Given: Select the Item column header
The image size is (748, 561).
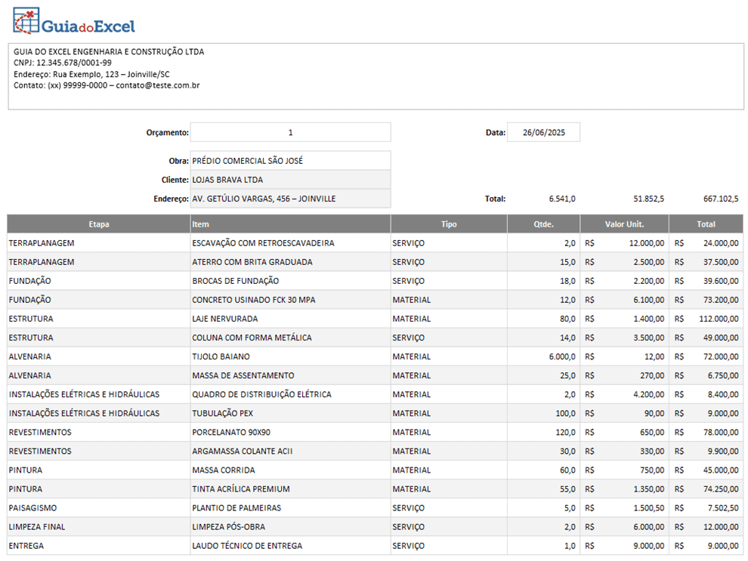Looking at the screenshot, I should click(x=290, y=224).
